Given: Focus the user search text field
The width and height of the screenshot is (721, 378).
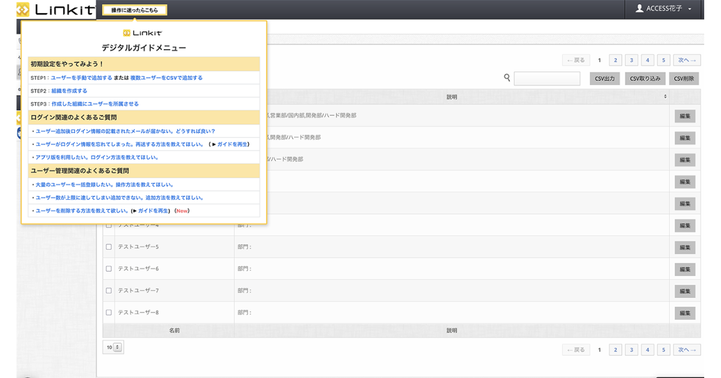Looking at the screenshot, I should pyautogui.click(x=547, y=79).
